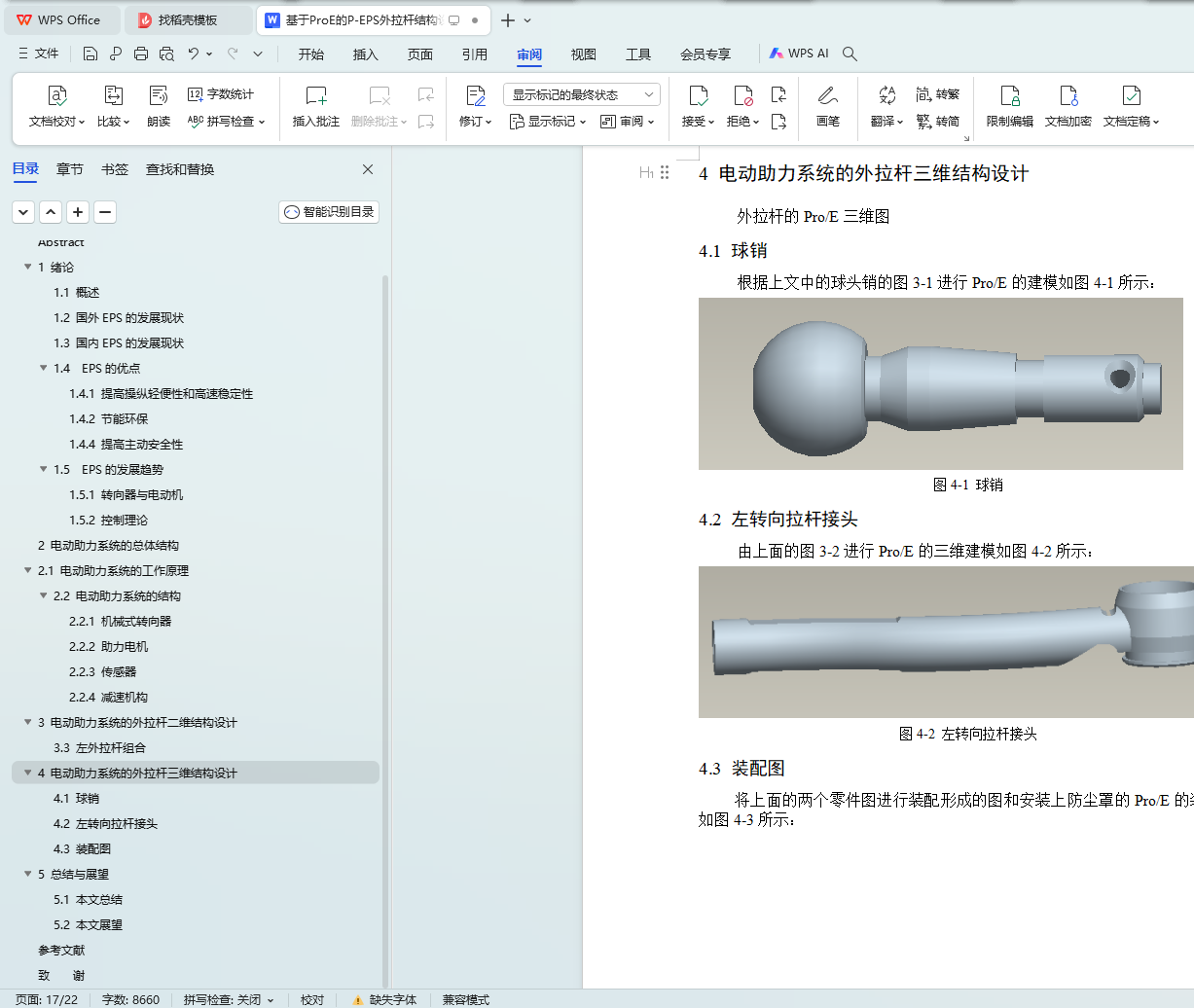Viewport: 1194px width, 1008px height.
Task: Click the 修订 track changes icon
Action: (475, 95)
